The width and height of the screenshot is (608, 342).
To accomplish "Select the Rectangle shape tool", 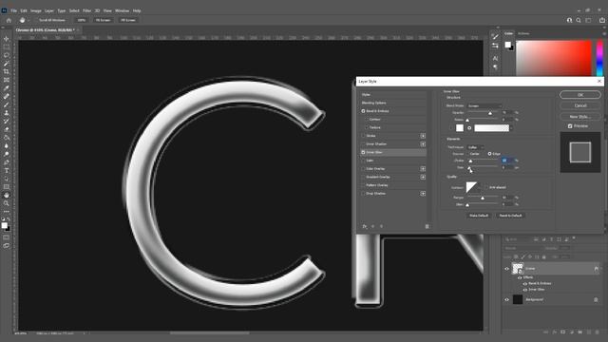I will coord(7,187).
